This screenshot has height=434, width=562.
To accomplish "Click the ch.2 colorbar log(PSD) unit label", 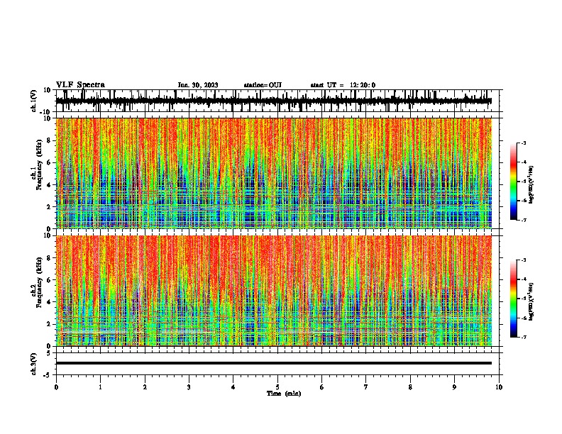I will pos(531,301).
